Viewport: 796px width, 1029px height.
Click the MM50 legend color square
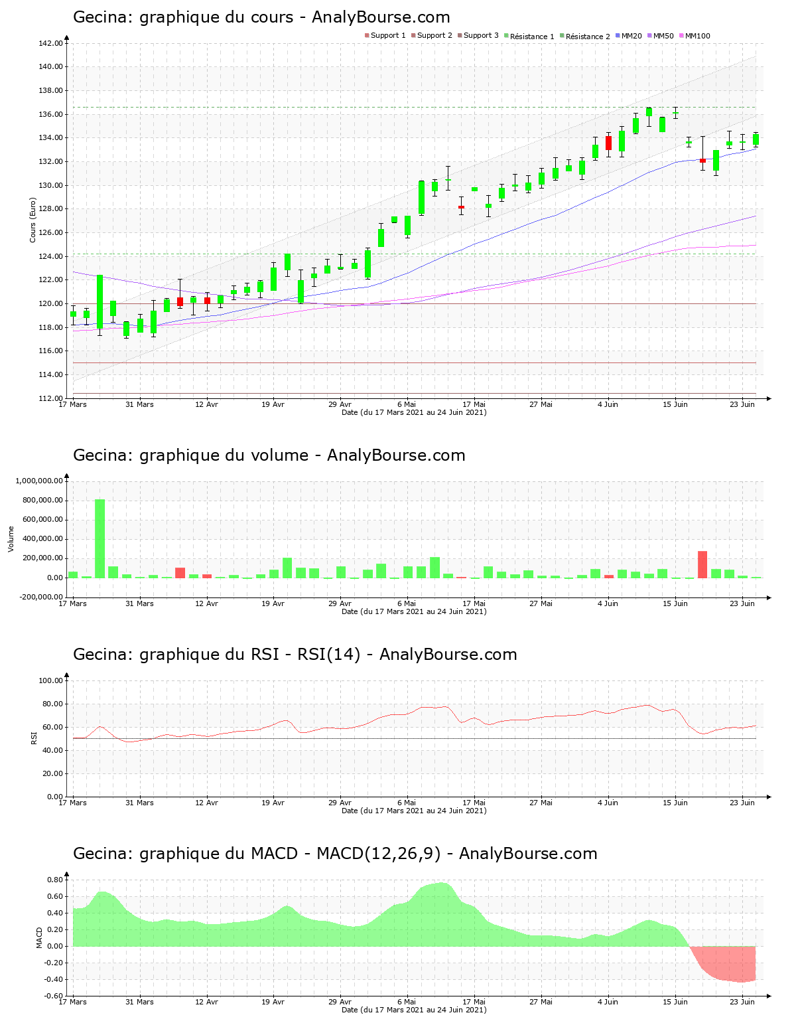pos(649,36)
